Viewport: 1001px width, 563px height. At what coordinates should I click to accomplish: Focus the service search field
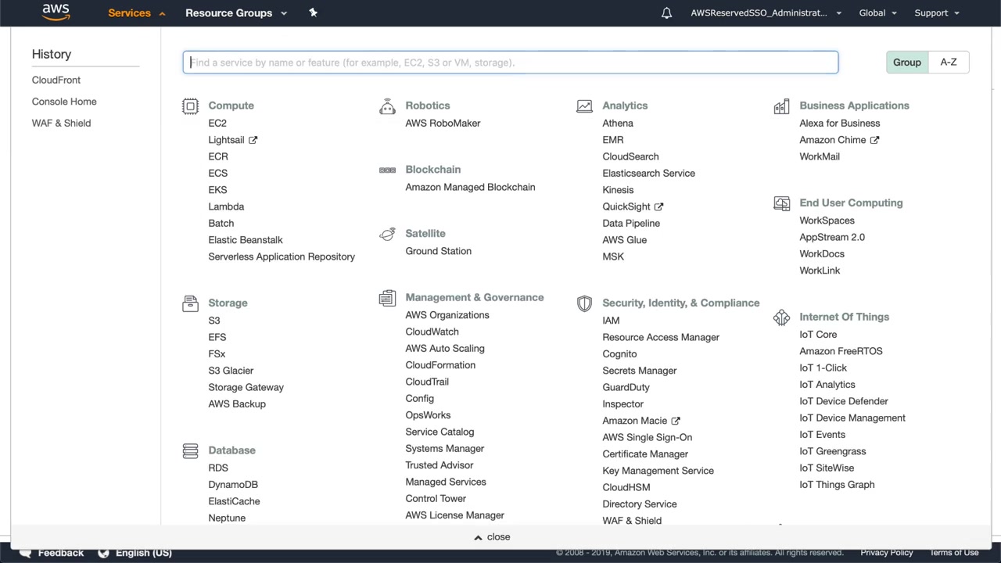click(510, 63)
